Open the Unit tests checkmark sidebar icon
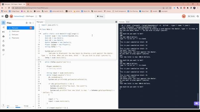 pos(3,55)
